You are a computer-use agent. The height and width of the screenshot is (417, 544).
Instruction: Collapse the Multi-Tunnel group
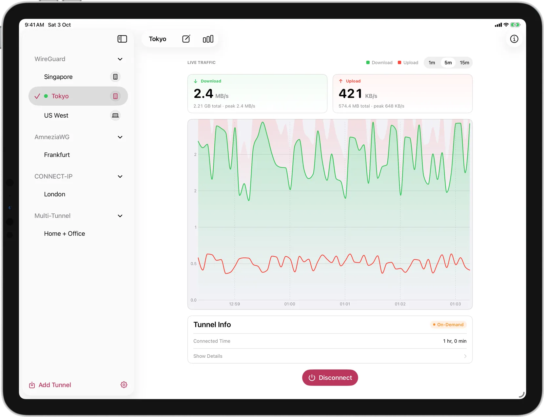point(120,216)
